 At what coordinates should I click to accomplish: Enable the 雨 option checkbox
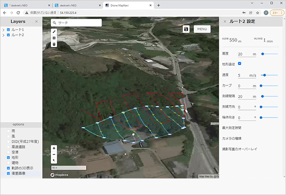pos(8,131)
